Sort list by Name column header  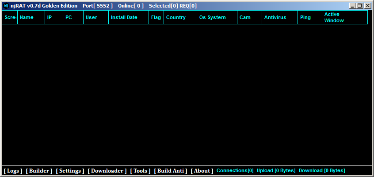coord(31,17)
